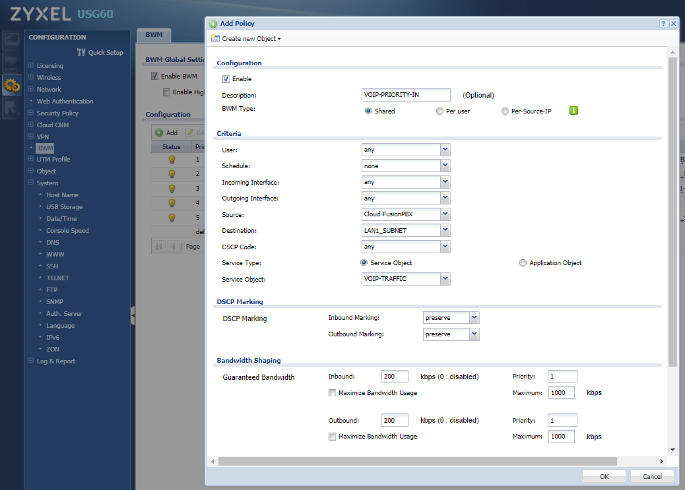This screenshot has height=490, width=685.
Task: Collapse the System tree node in sidebar
Action: pyautogui.click(x=30, y=183)
